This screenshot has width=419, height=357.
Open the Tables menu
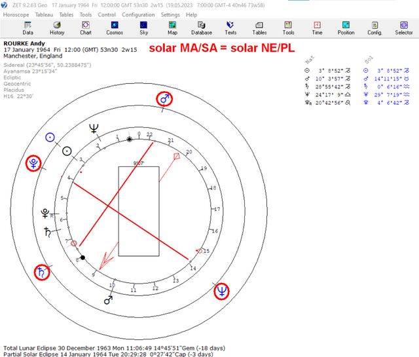point(66,14)
